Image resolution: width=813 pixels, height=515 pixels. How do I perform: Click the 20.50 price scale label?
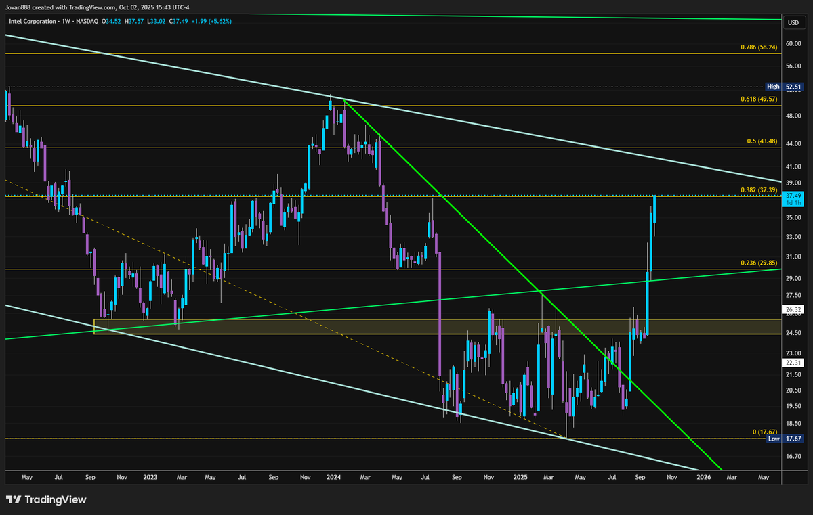coord(793,390)
